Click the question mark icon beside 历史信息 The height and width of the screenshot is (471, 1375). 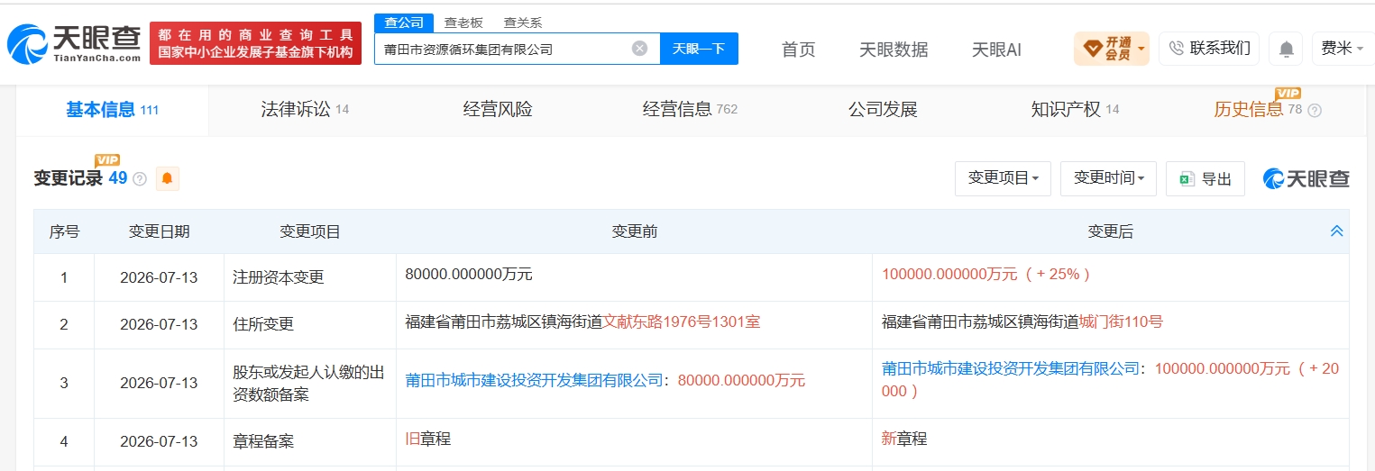[1315, 111]
